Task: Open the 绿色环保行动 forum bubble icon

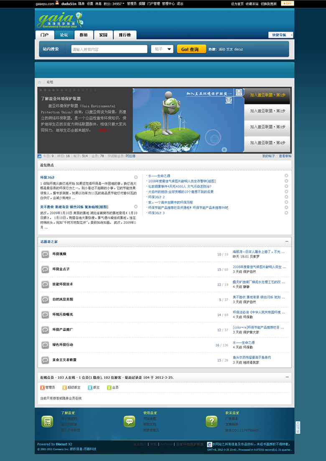Action: [45, 345]
